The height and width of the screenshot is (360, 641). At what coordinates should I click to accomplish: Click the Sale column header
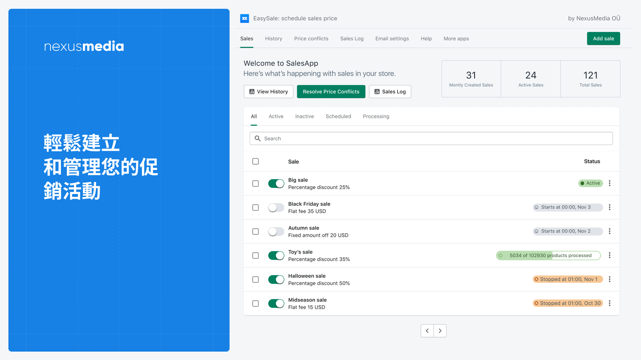click(x=294, y=162)
